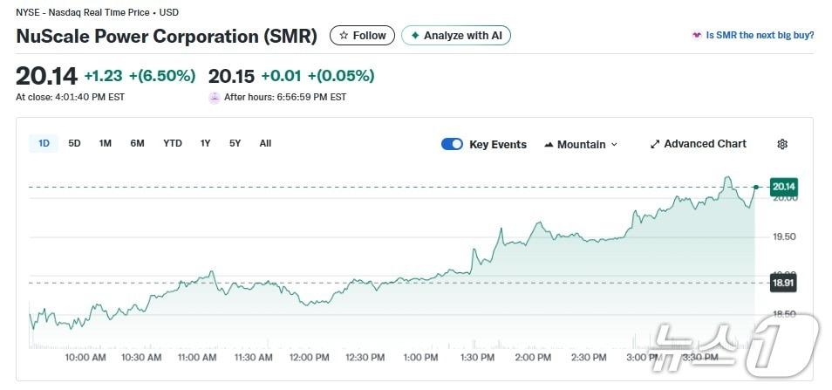Click the green 20.14 current price label
Viewport: 832px width, 390px height.
point(784,187)
